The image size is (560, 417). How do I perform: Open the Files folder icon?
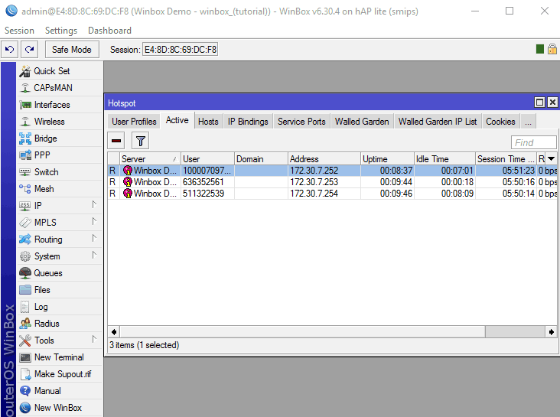coord(25,290)
